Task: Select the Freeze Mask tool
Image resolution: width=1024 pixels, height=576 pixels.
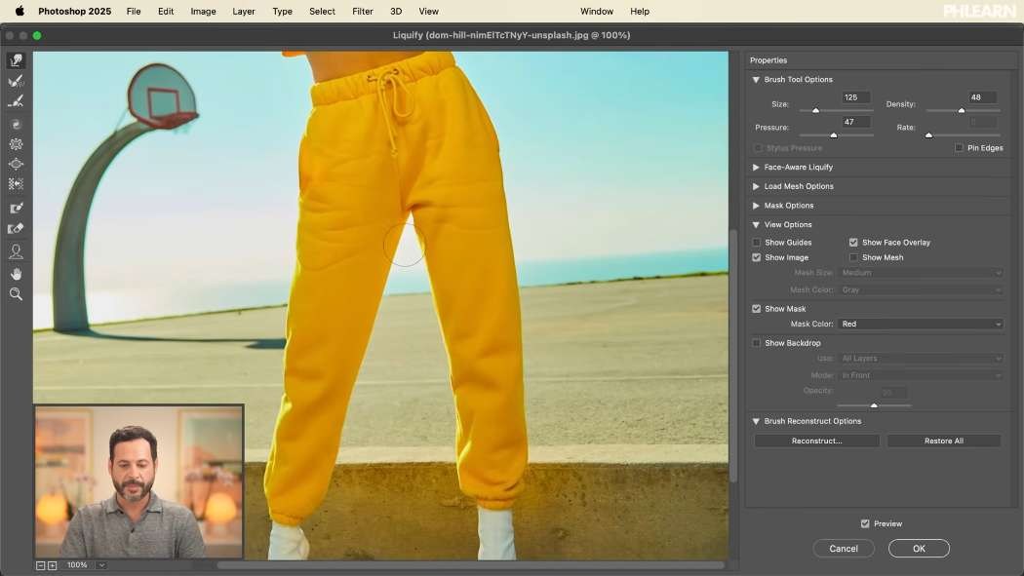Action: [x=16, y=209]
